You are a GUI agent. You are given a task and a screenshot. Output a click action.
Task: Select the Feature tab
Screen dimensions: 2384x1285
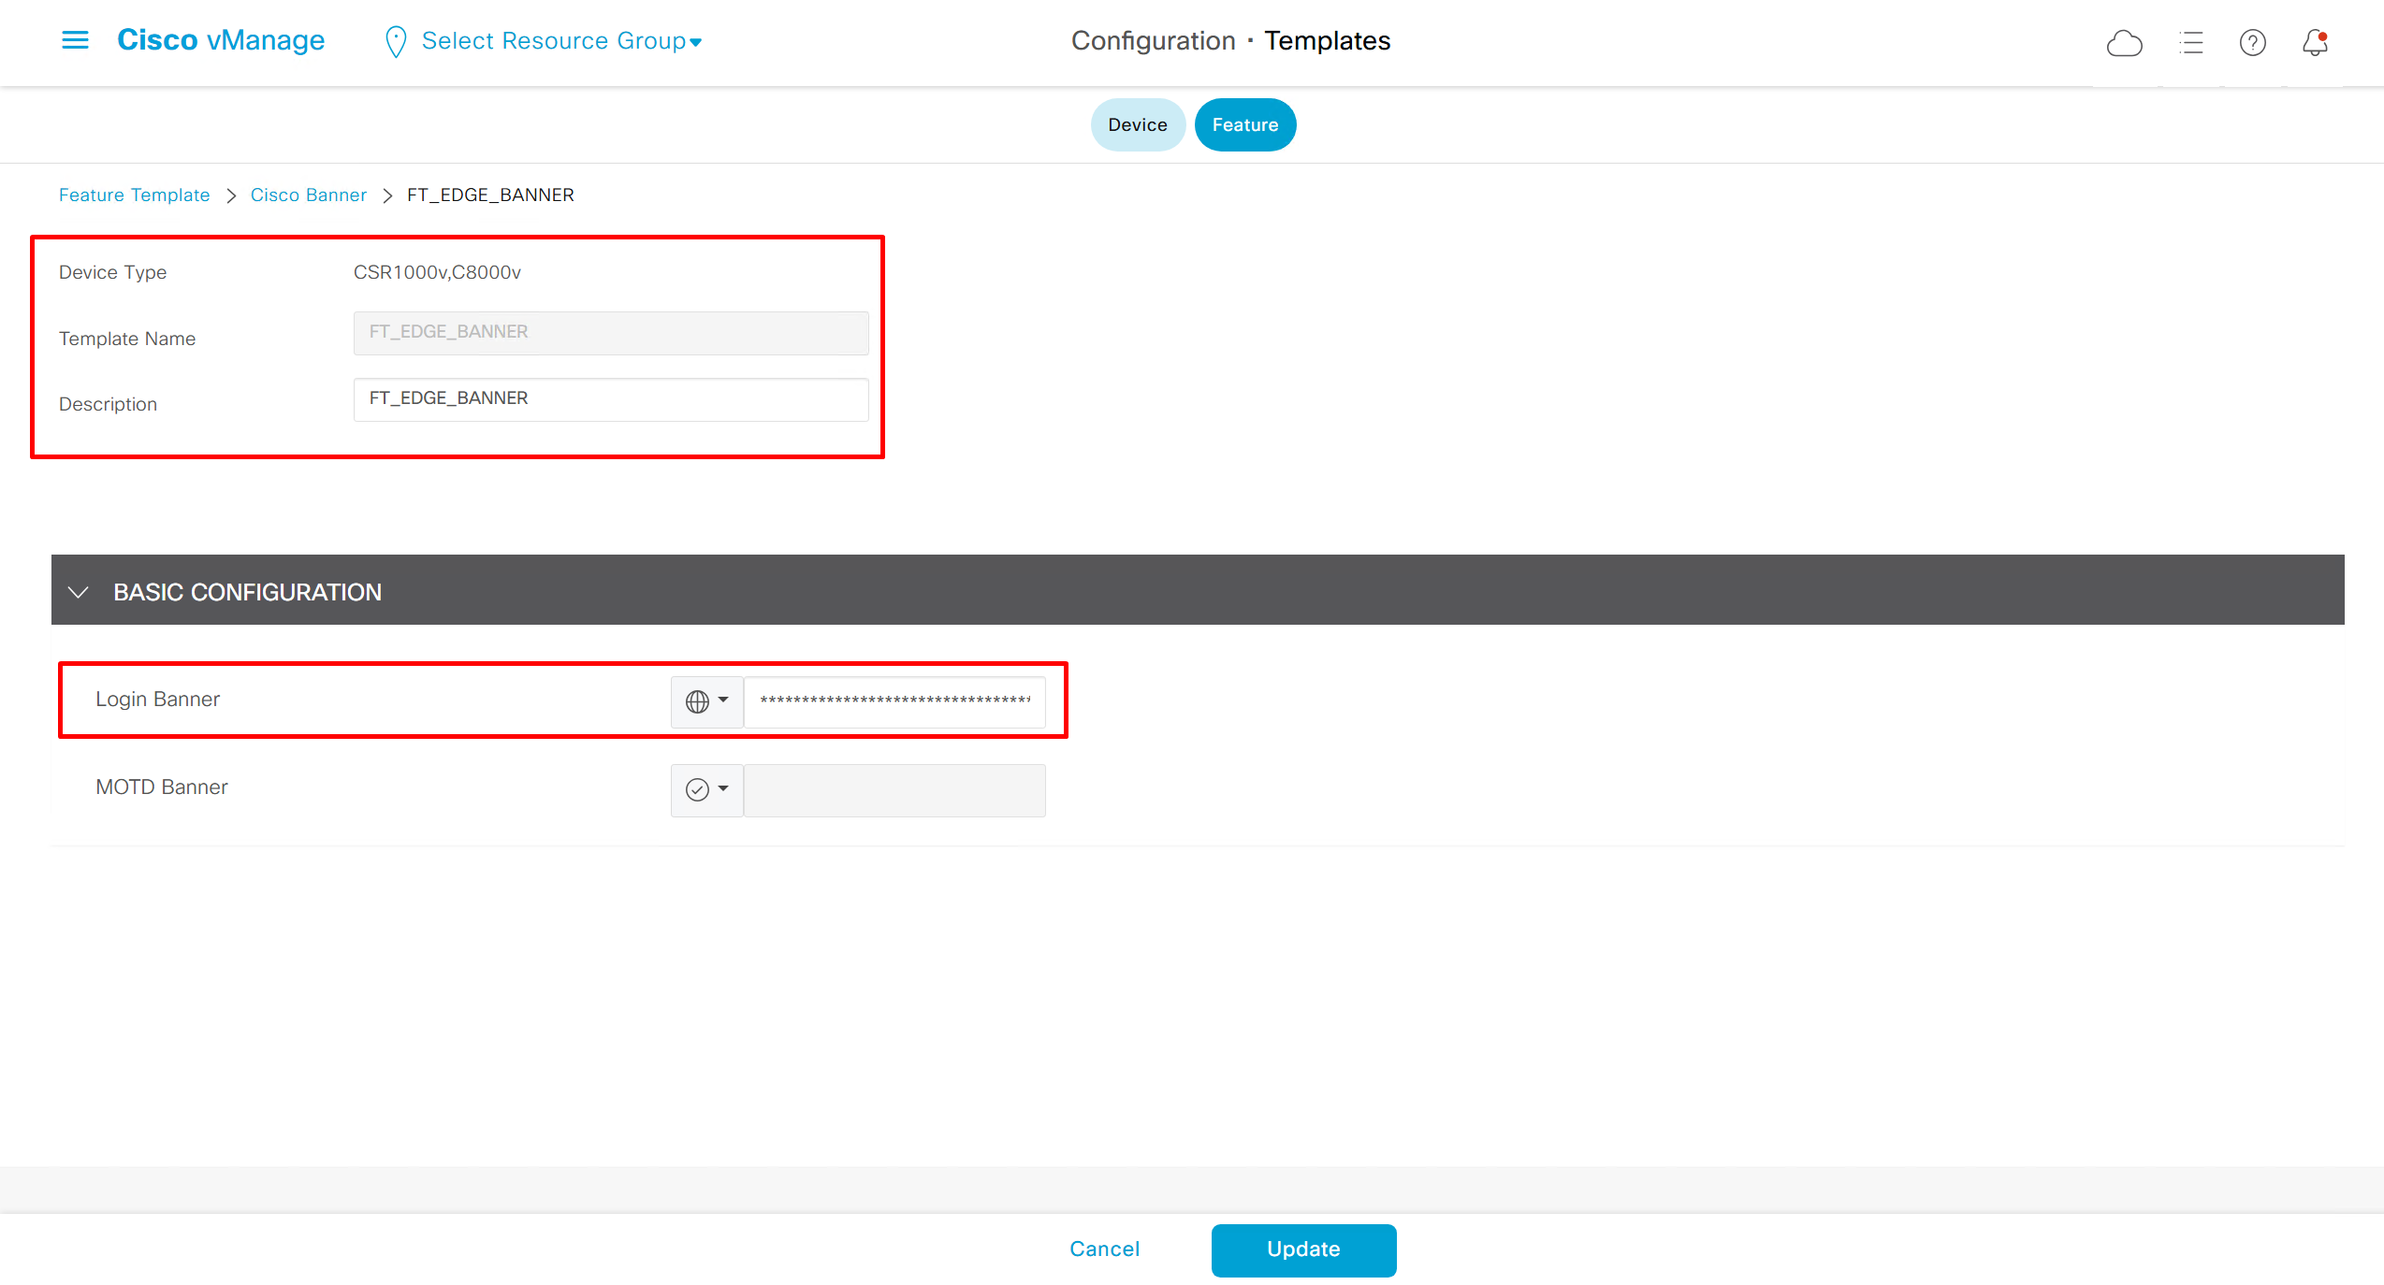1244,124
